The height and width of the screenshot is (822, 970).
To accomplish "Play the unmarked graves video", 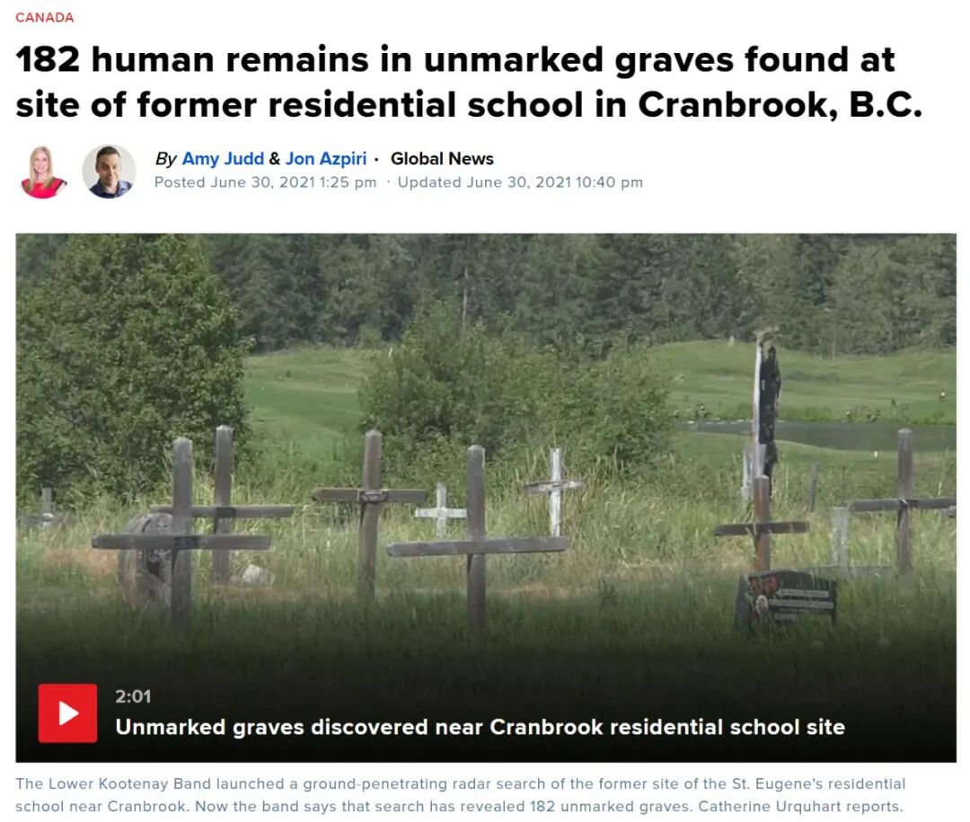I will click(x=67, y=712).
